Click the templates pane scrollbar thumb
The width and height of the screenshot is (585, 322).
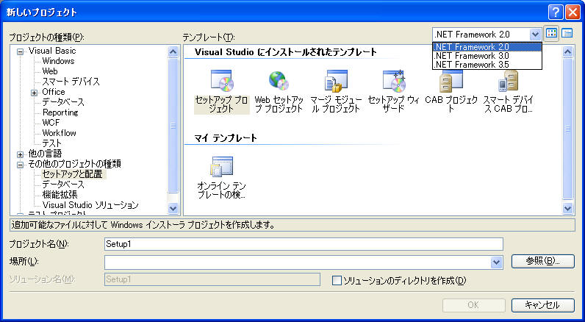(568, 129)
